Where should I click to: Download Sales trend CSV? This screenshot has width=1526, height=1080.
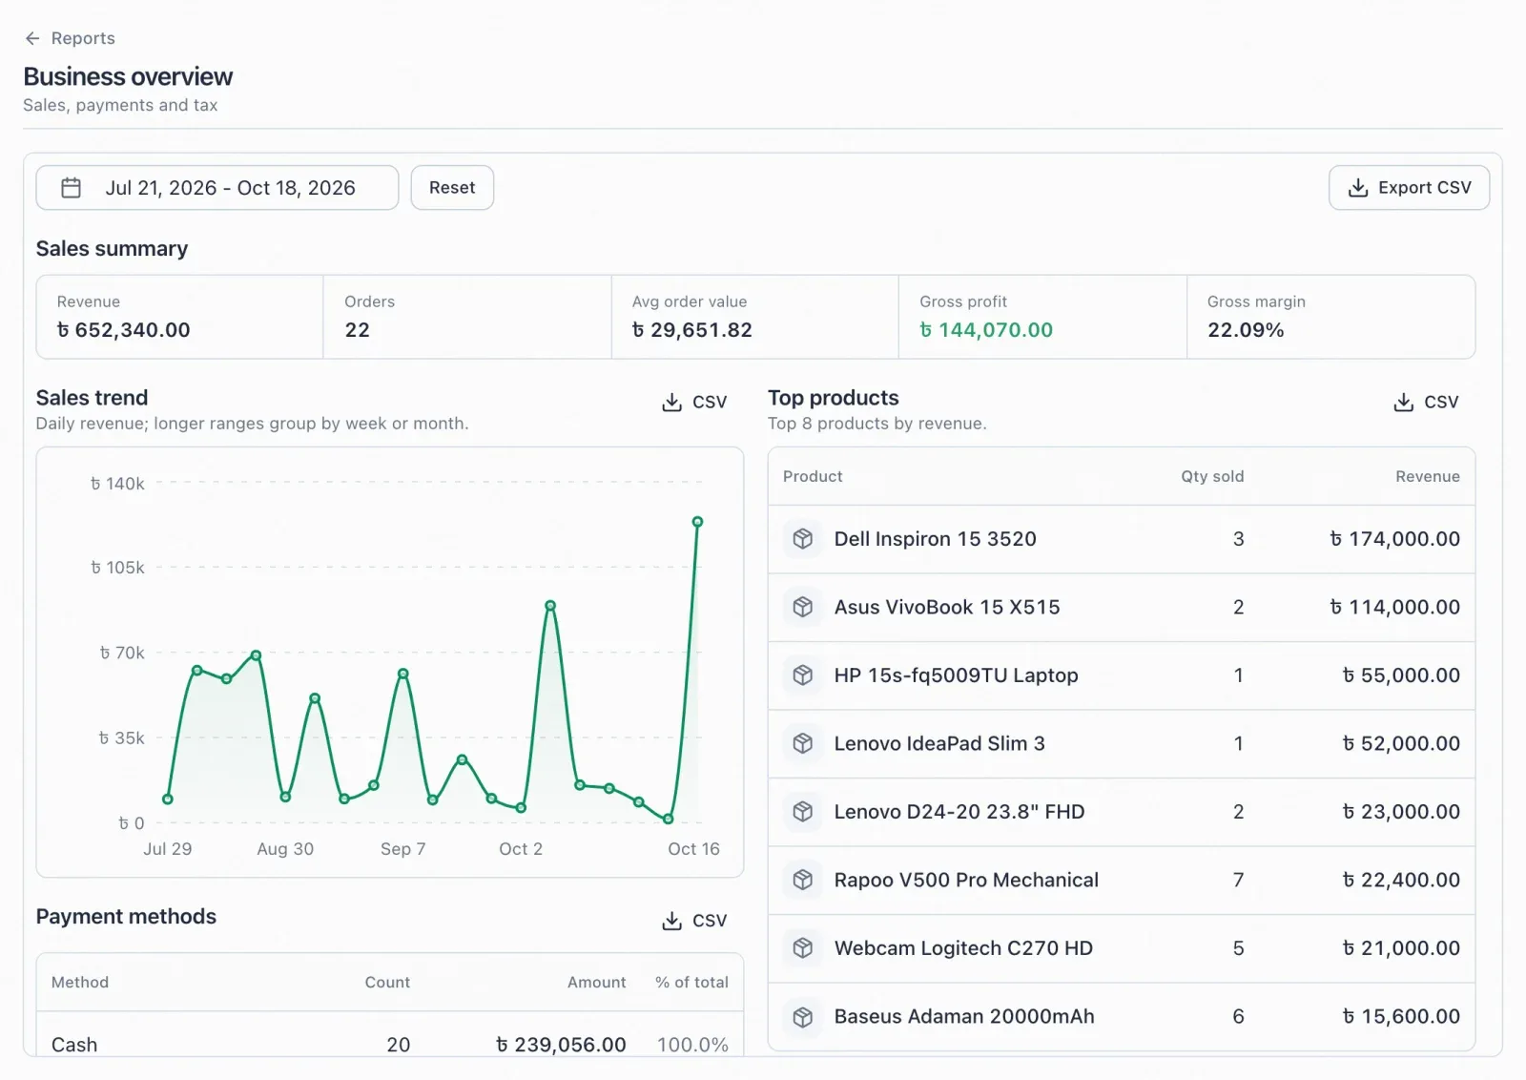tap(694, 403)
